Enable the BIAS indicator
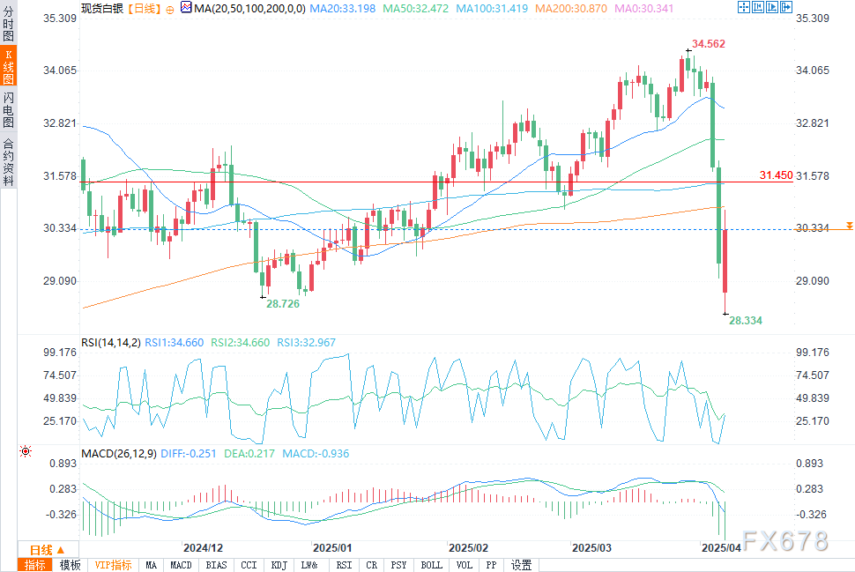The height and width of the screenshot is (572, 855). 216,565
